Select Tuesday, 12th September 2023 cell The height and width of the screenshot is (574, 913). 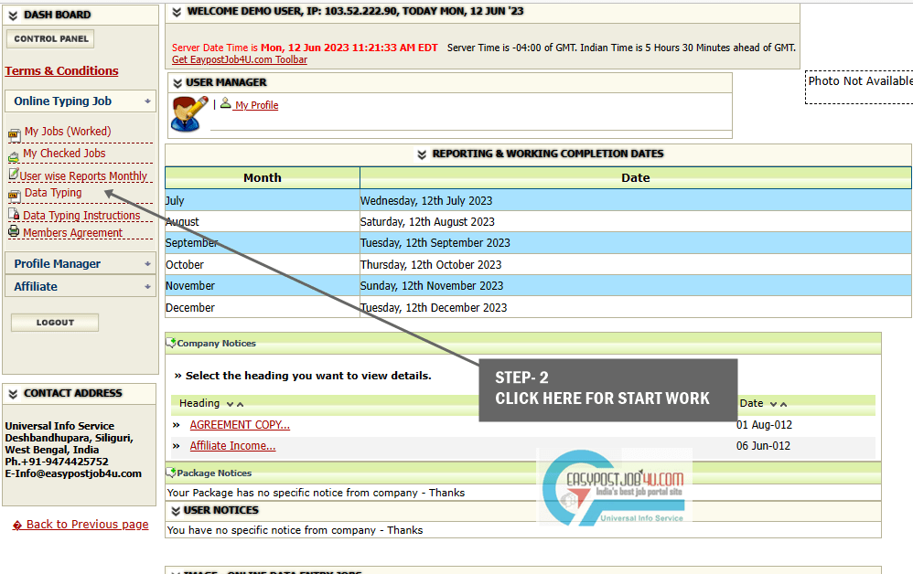[x=636, y=243]
